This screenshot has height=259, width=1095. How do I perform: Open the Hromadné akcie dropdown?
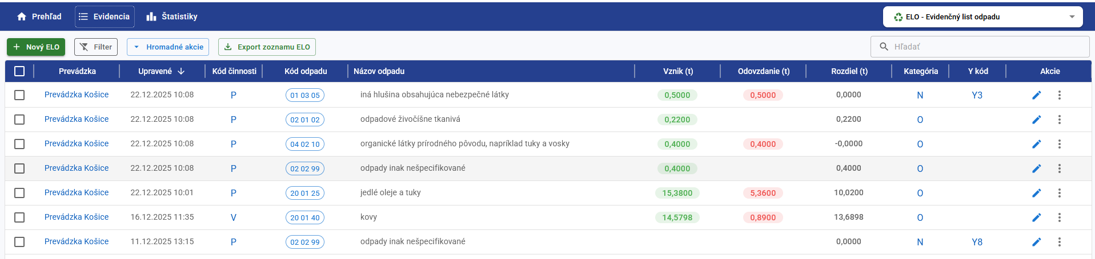pyautogui.click(x=168, y=47)
